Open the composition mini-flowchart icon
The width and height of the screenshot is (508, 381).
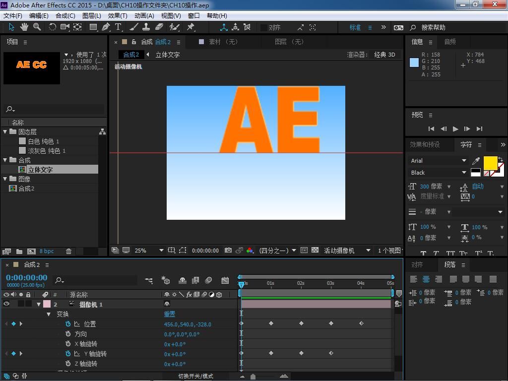tap(149, 280)
